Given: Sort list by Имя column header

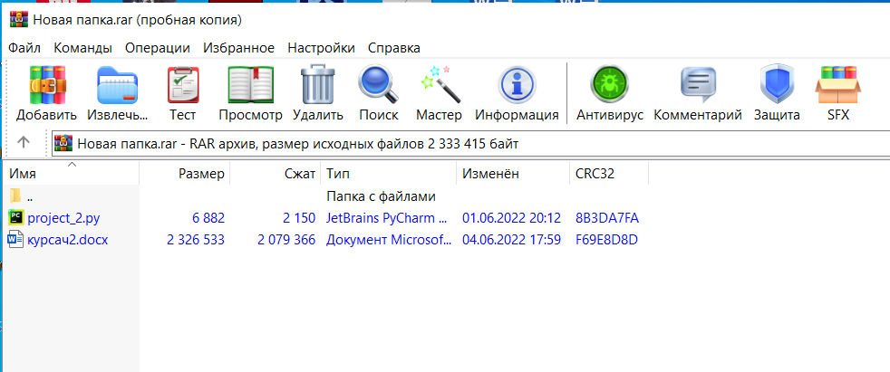Looking at the screenshot, I should [23, 173].
